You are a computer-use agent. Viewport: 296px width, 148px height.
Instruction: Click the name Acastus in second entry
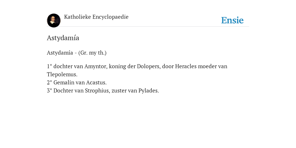click(x=96, y=83)
